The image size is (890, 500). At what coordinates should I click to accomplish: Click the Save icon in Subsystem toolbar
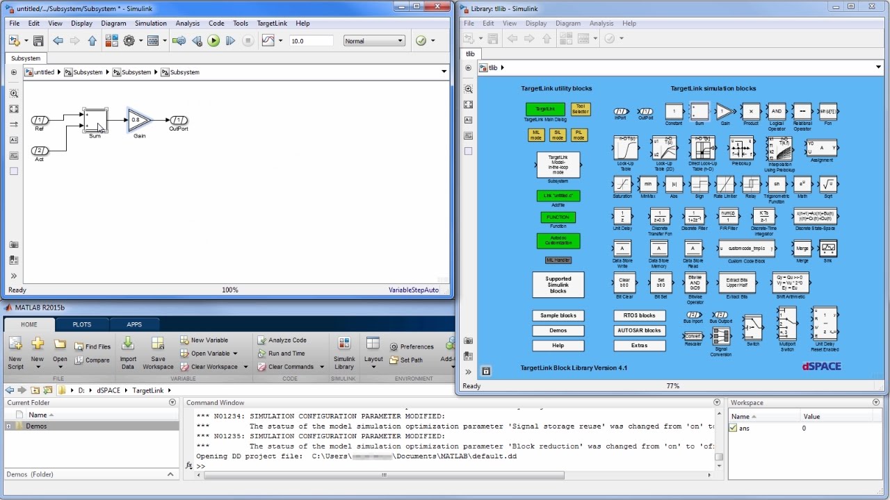(38, 41)
